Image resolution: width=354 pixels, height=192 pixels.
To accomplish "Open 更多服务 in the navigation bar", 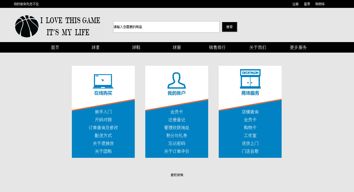I will 298,48.
